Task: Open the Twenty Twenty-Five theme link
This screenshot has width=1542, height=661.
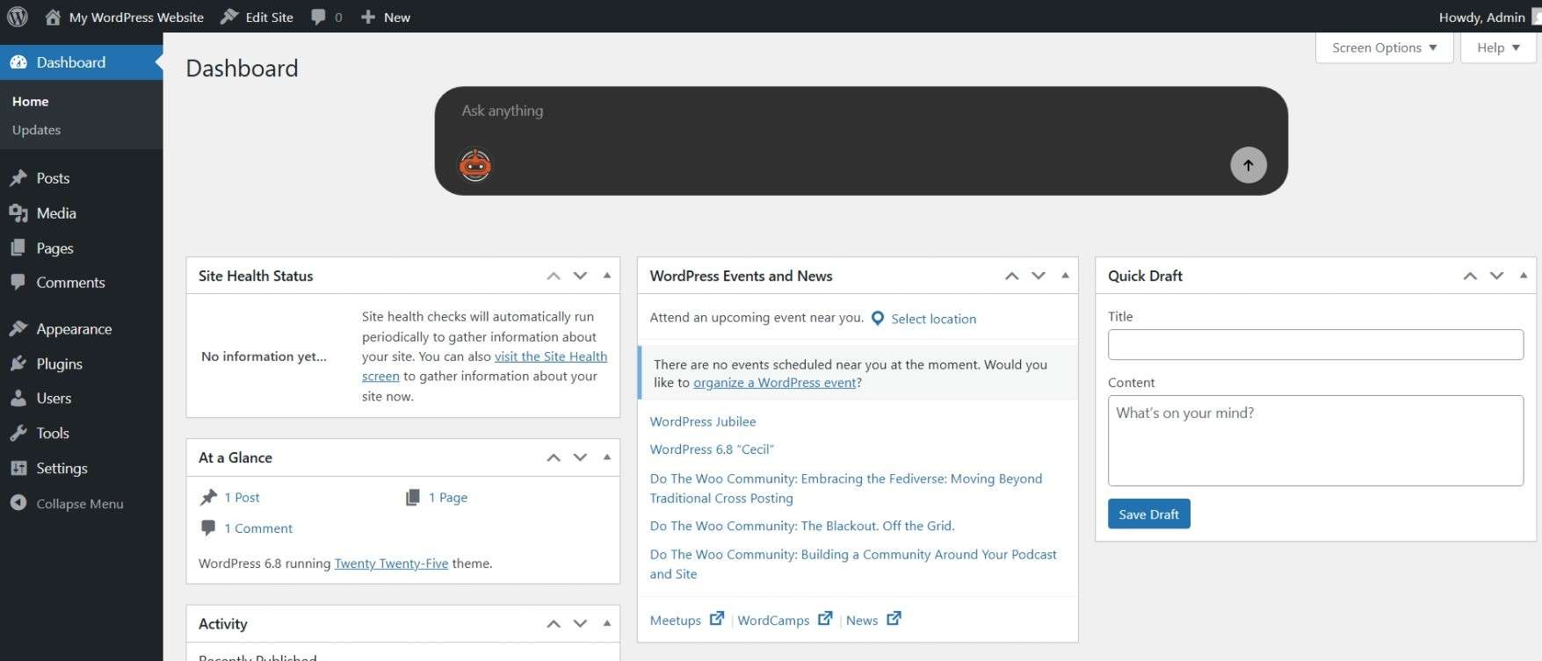Action: click(x=391, y=564)
